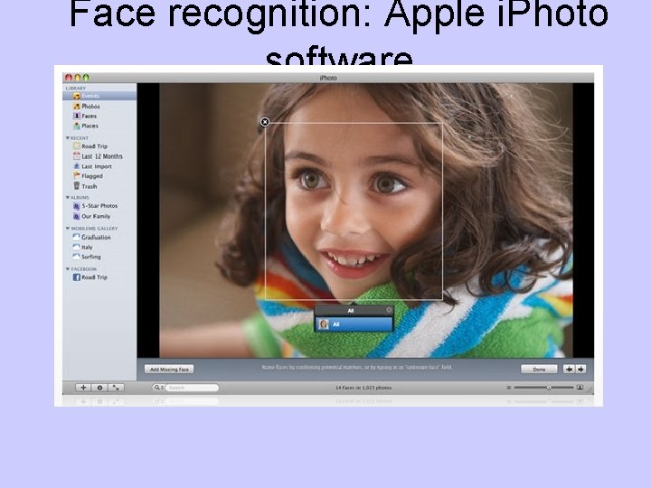Select the Events icon in Library
This screenshot has width=651, height=488.
pos(76,96)
